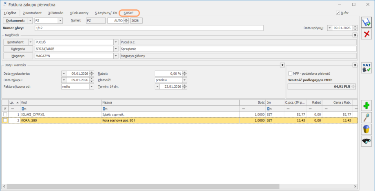This screenshot has height=191, width=375.
Task: Click the save document diskette icon
Action: pos(366,22)
